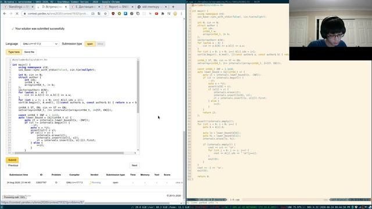372x209 pixels.
Task: Select the blind submission type
Action: coord(101,44)
